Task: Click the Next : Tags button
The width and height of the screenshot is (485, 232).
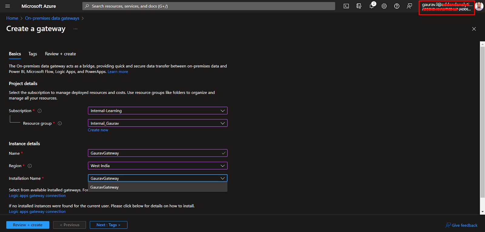Action: pos(109,225)
